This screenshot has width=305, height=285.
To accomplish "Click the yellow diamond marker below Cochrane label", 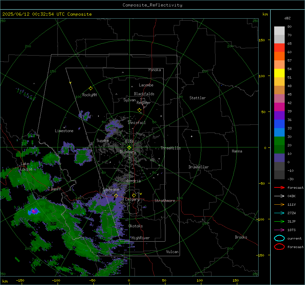I will (x=116, y=196).
